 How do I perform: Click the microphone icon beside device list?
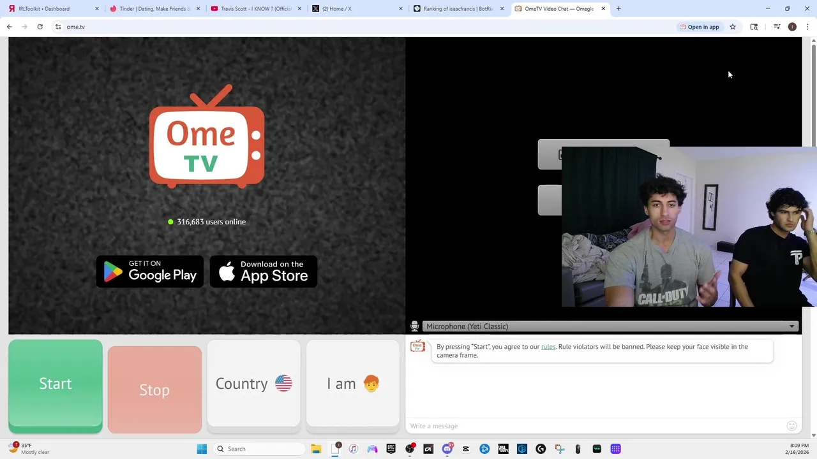(414, 326)
